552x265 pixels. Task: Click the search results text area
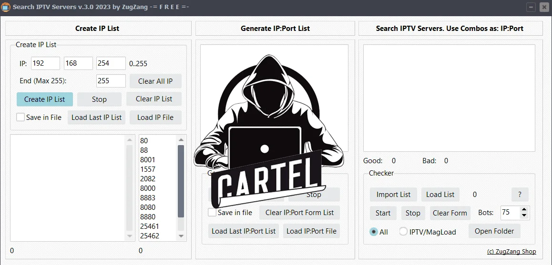pos(449,98)
